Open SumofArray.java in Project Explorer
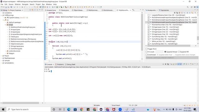The height and width of the screenshot is (112, 199). [x=16, y=49]
